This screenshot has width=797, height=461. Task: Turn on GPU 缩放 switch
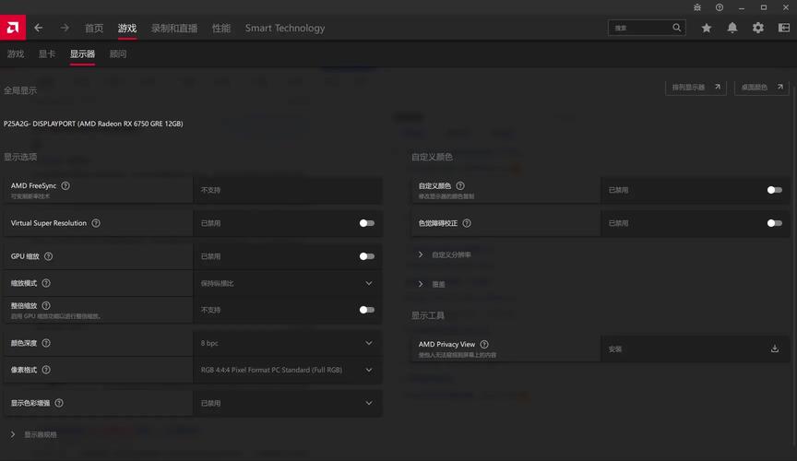click(x=366, y=256)
